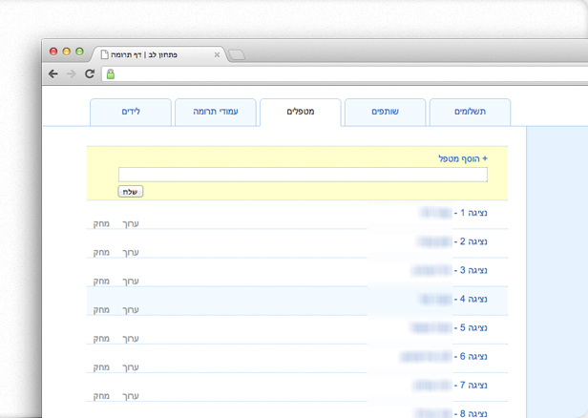The image size is (588, 418).
Task: Click the green padlock security icon
Action: click(111, 73)
